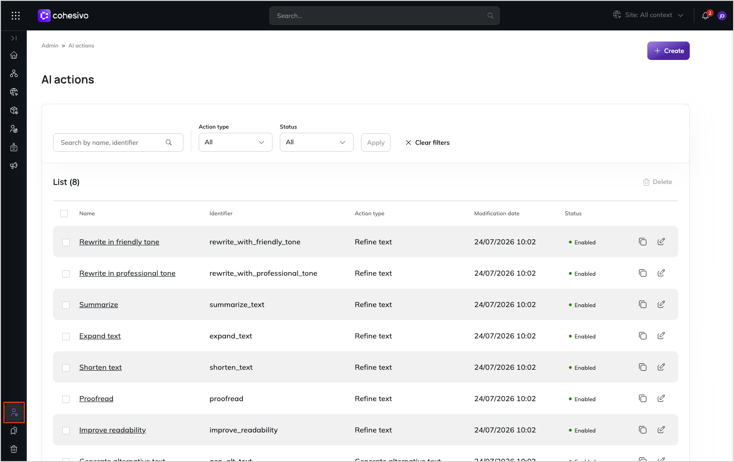Select the Rewrite in professional tone checkbox
Screen dimensions: 734x462
(x=66, y=274)
